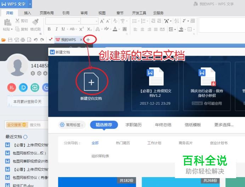
Task: Apply Subscript formatting
Action: coord(89,29)
